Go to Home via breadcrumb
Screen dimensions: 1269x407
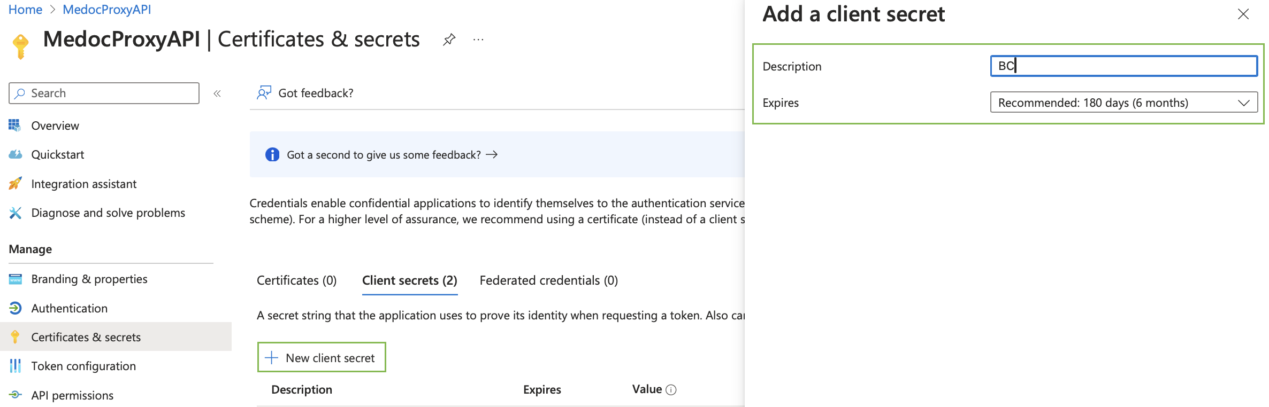pyautogui.click(x=25, y=10)
